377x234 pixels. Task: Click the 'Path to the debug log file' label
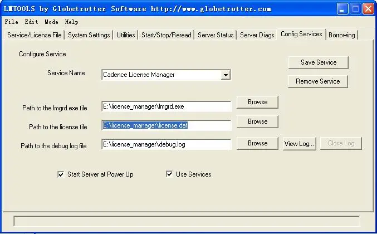tap(53, 146)
